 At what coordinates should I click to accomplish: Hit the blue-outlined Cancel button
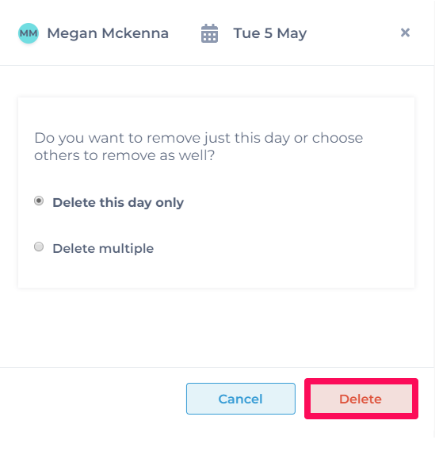[x=241, y=399]
